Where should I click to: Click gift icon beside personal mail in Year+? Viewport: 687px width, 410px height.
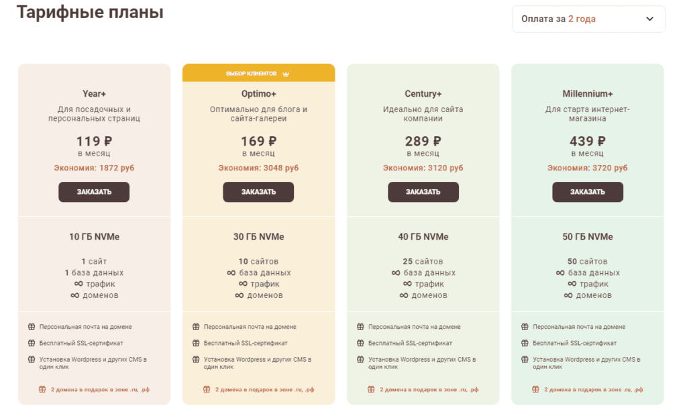pos(31,327)
